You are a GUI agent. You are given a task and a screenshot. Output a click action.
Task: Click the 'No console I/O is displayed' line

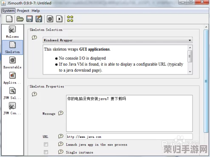tap(82, 58)
